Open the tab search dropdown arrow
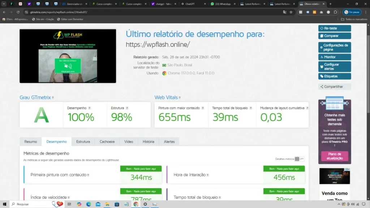This screenshot has width=370, height=208. click(x=4, y=4)
